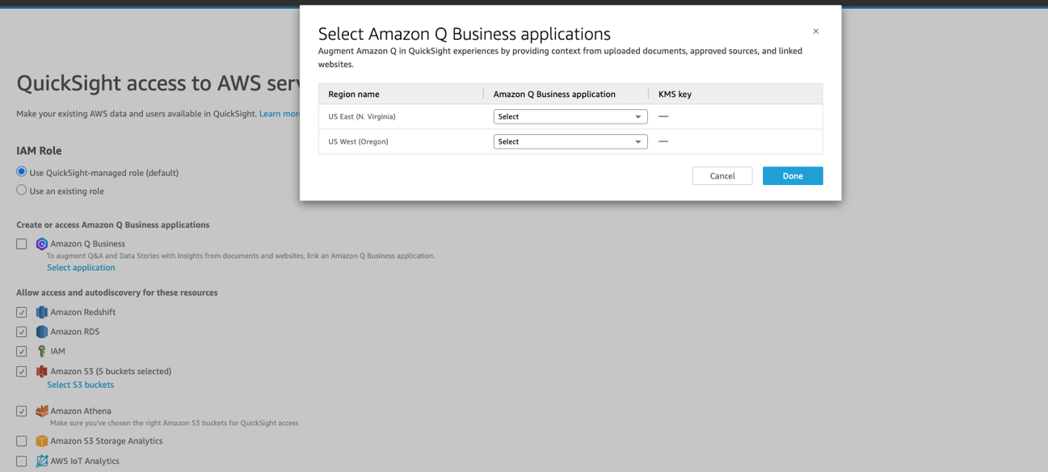Screen dimensions: 1048x472
Task: Click the IAM Role section heading
Action: tap(39, 150)
